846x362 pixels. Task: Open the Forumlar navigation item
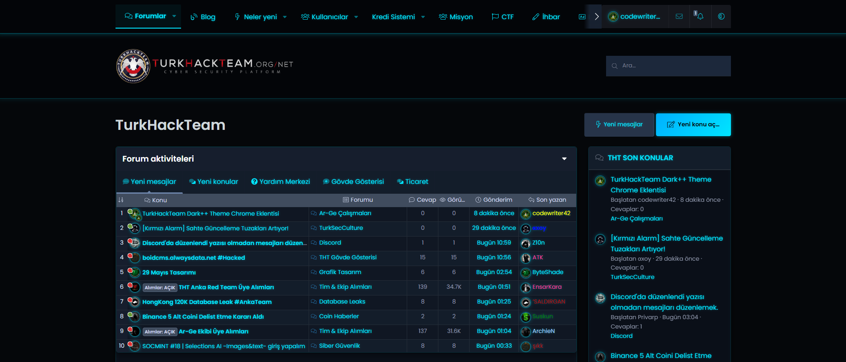tap(145, 16)
